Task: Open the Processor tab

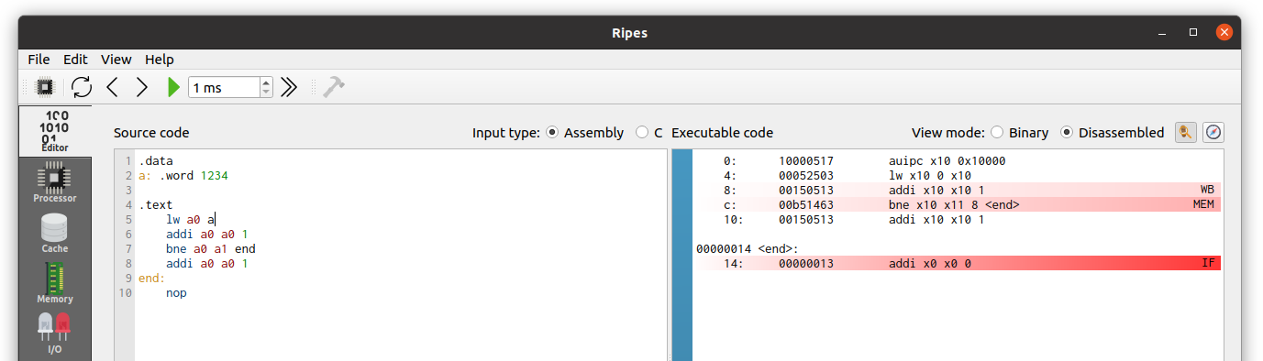Action: coord(55,181)
